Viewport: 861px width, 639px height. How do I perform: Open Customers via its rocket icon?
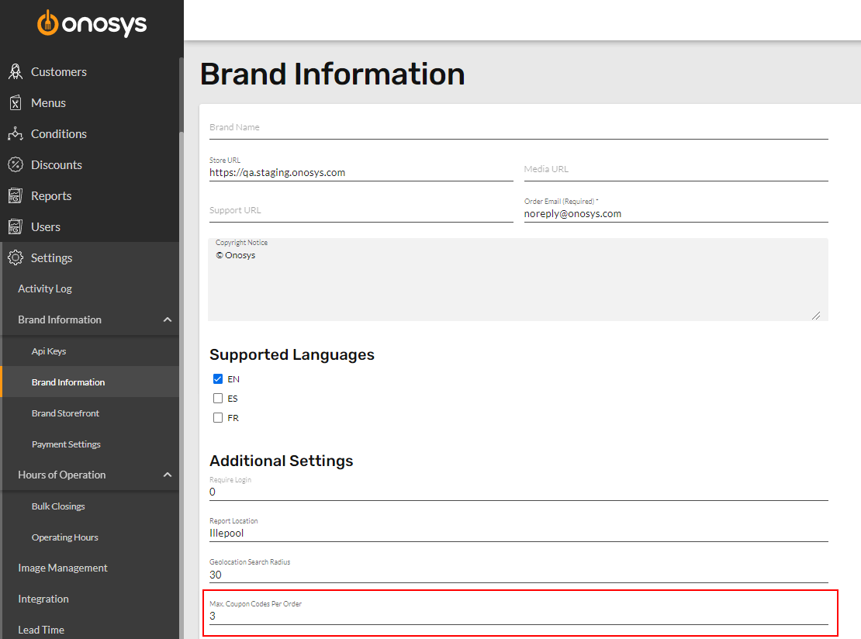16,71
